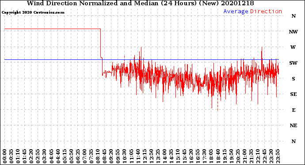Click the 'Direction' legend label
This screenshot has width=305, height=165.
pyautogui.click(x=266, y=11)
